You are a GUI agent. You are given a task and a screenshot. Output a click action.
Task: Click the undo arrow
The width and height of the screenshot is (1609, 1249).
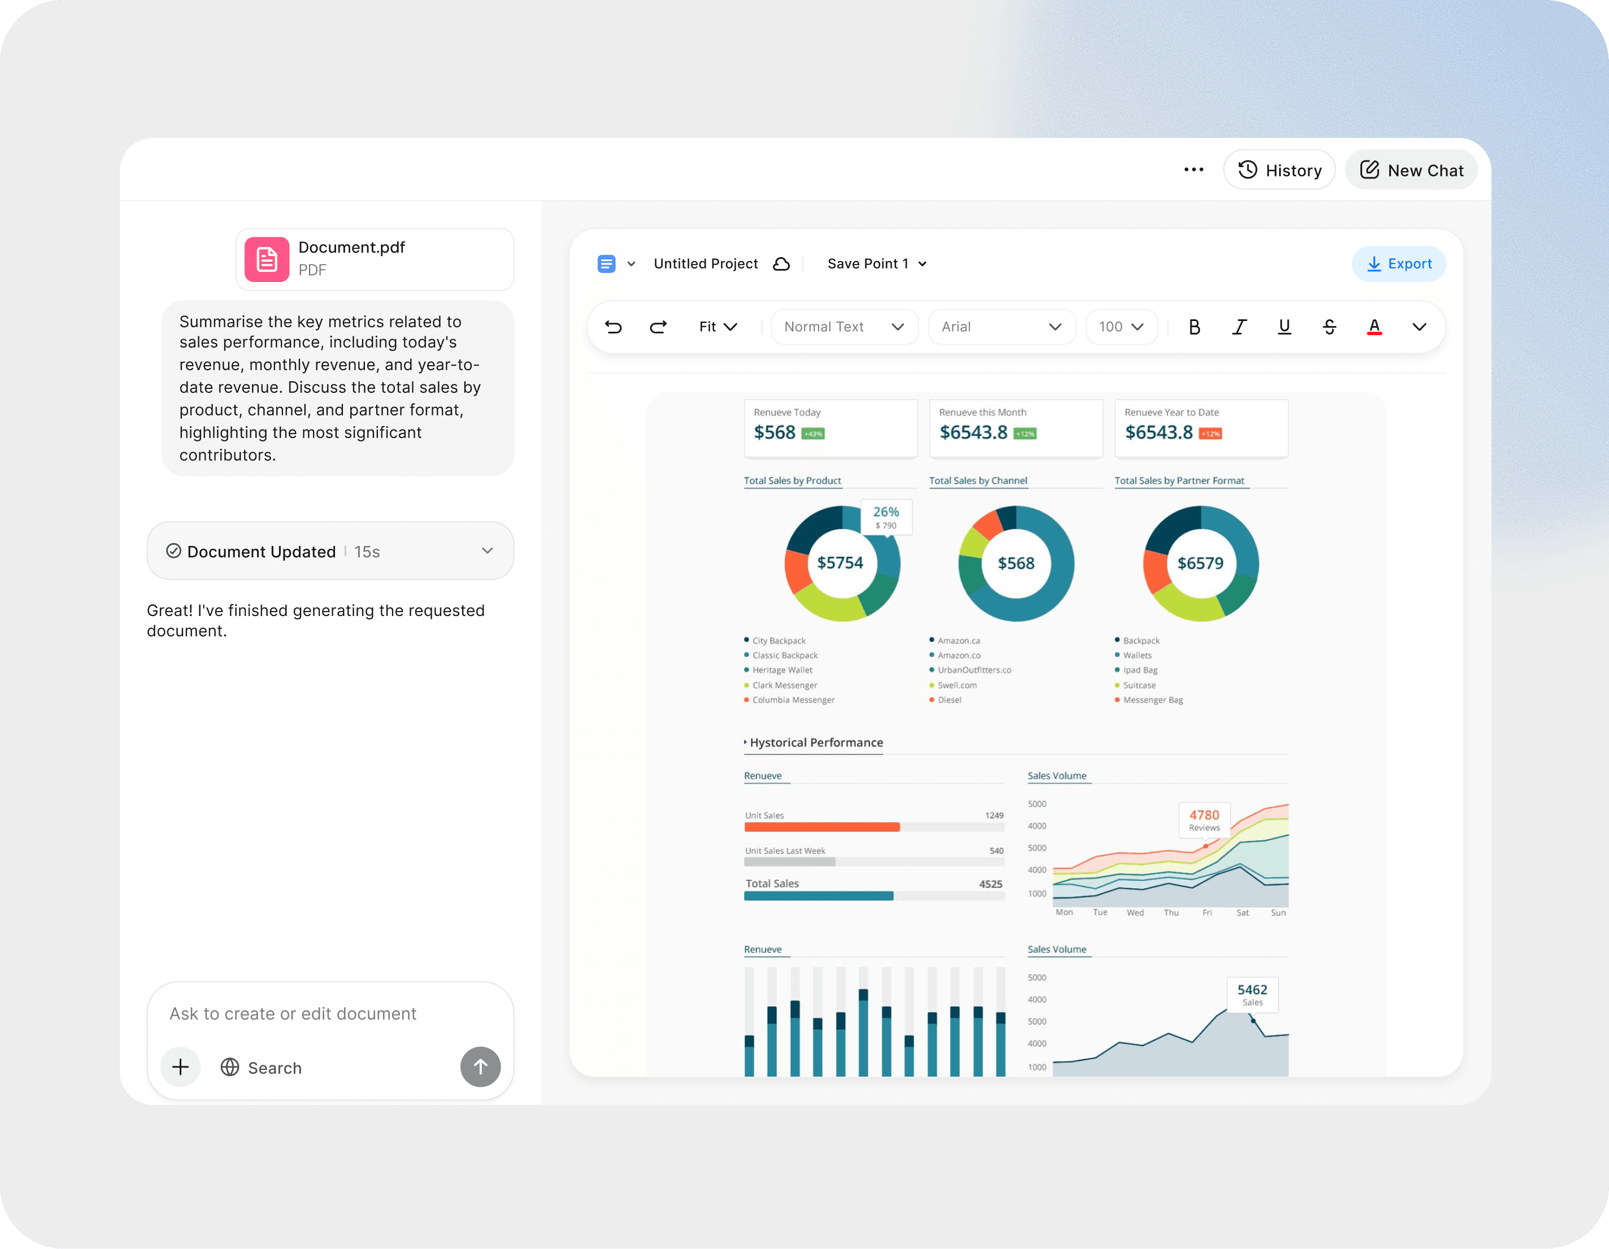pos(615,327)
